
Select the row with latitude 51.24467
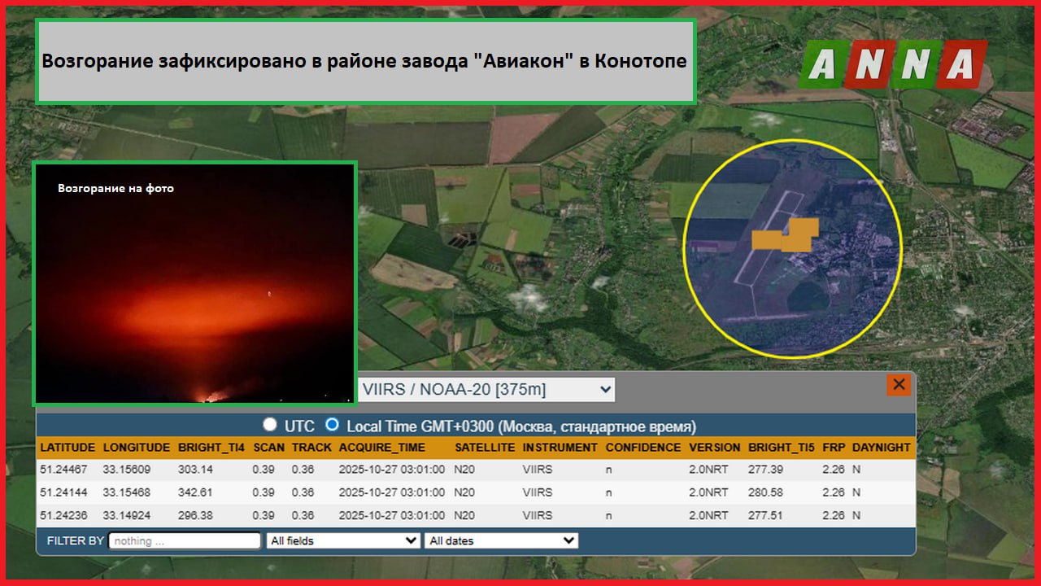coord(475,470)
